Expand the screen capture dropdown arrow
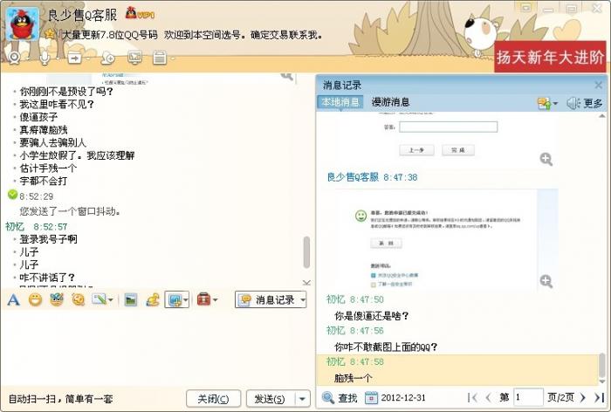Viewport: 611px width, 412px height. point(186,300)
